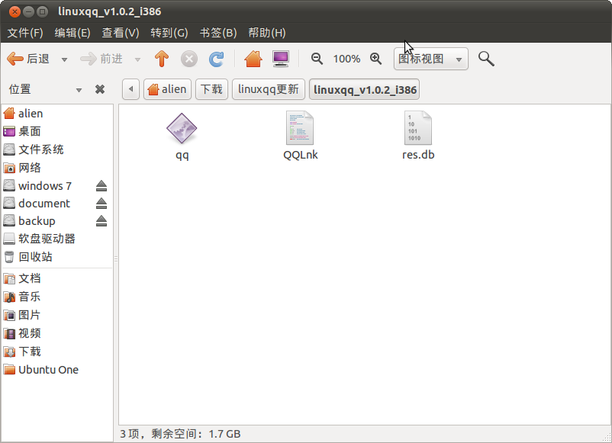
Task: Click the linuxqq更新 breadcrumb button
Action: tap(269, 89)
